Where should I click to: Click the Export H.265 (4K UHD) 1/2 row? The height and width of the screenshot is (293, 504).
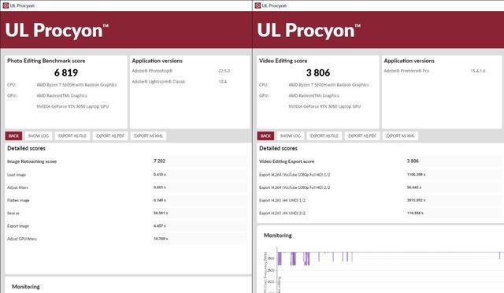point(380,200)
